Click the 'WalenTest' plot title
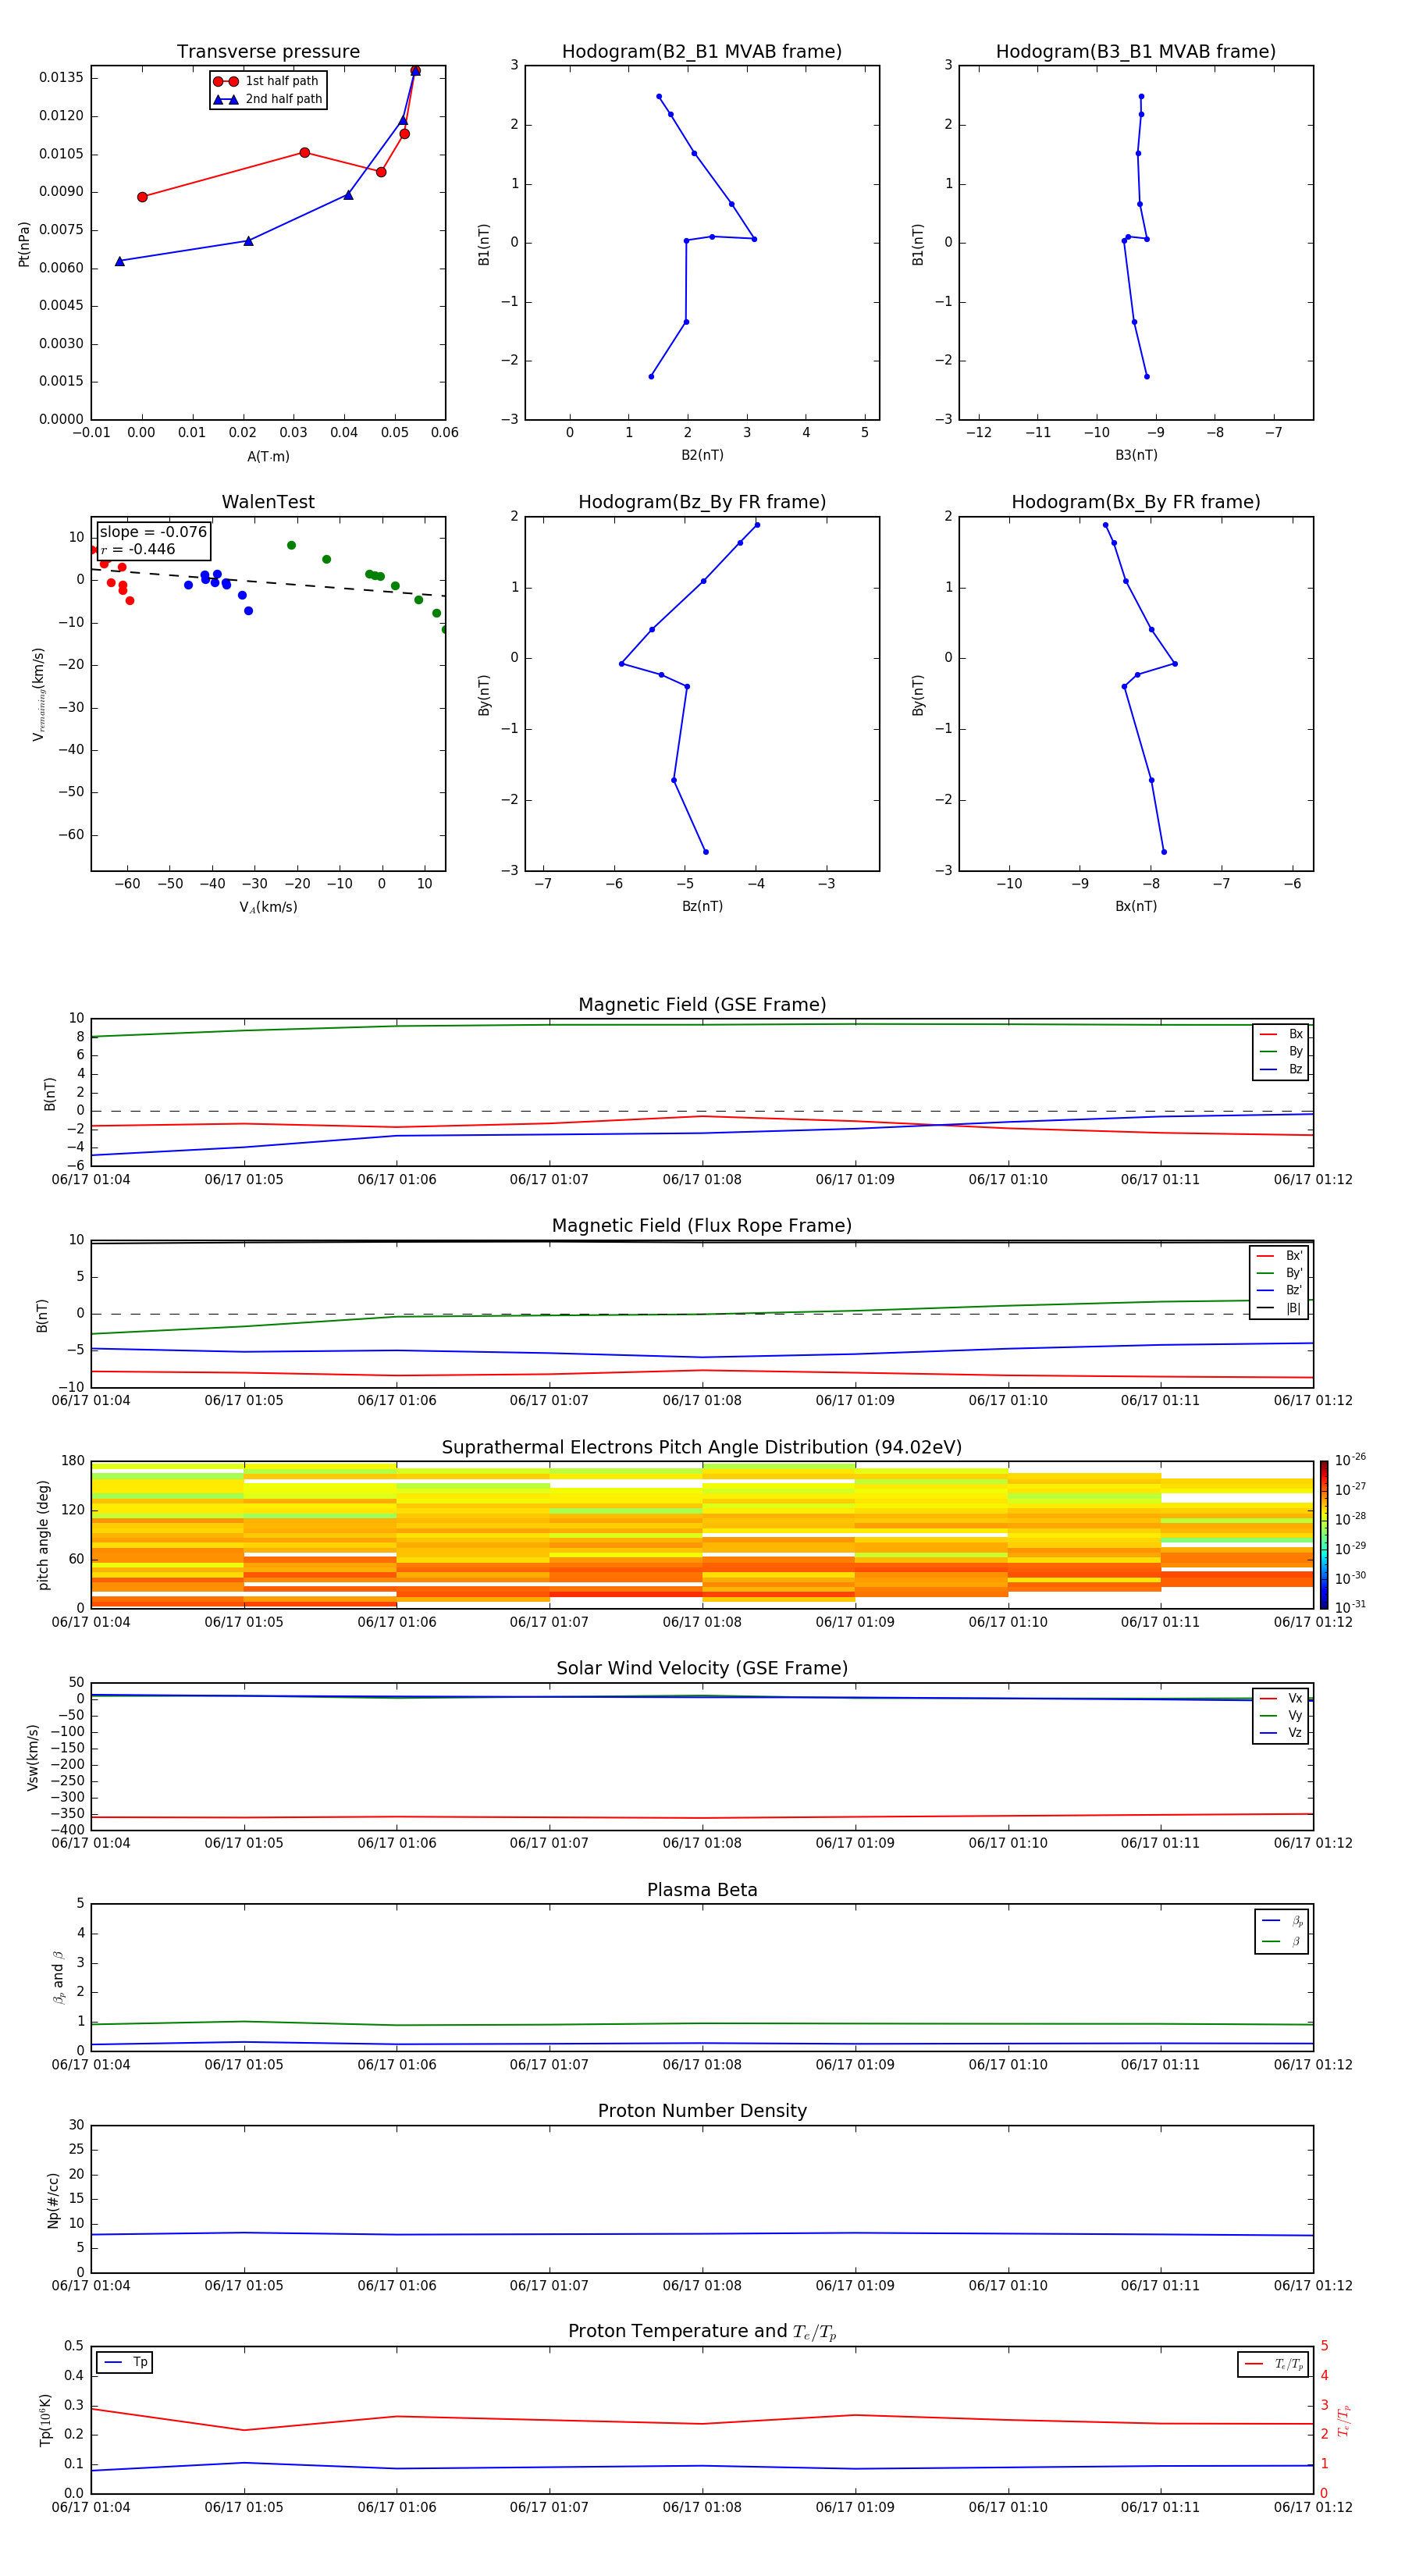 tap(268, 502)
